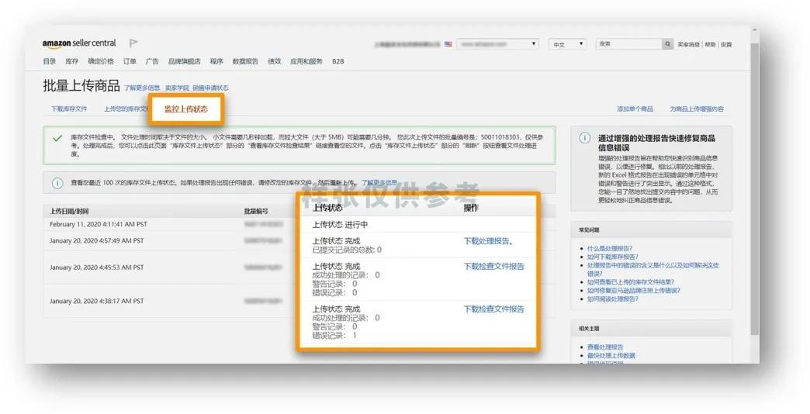The height and width of the screenshot is (414, 810).
Task: Open the B2B menu
Action: (337, 61)
